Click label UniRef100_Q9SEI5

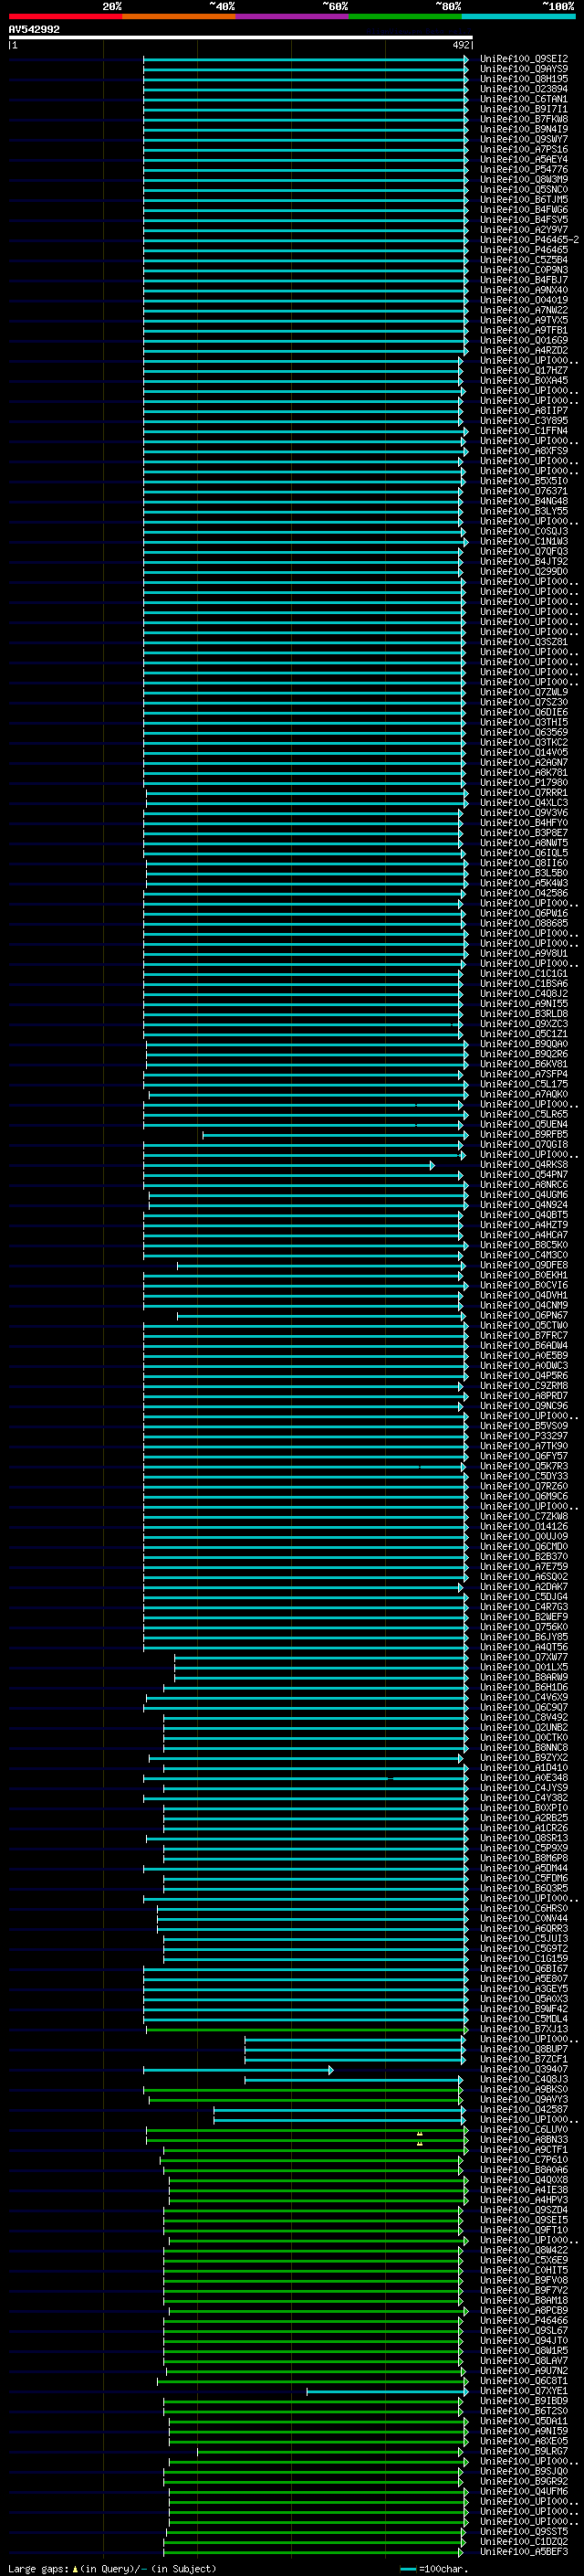coord(523,2220)
